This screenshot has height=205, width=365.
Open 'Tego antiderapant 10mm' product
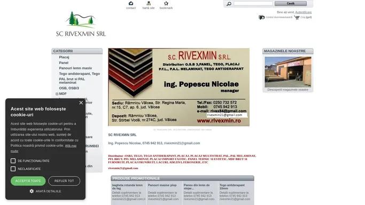point(232,187)
